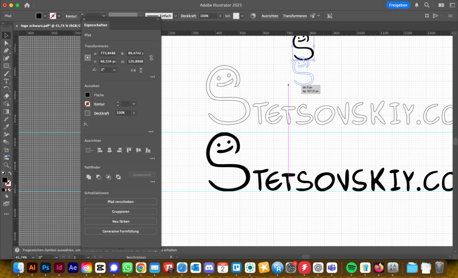Select the Zoom magnifier tool
This screenshot has height=278, width=458.
[x=6, y=165]
